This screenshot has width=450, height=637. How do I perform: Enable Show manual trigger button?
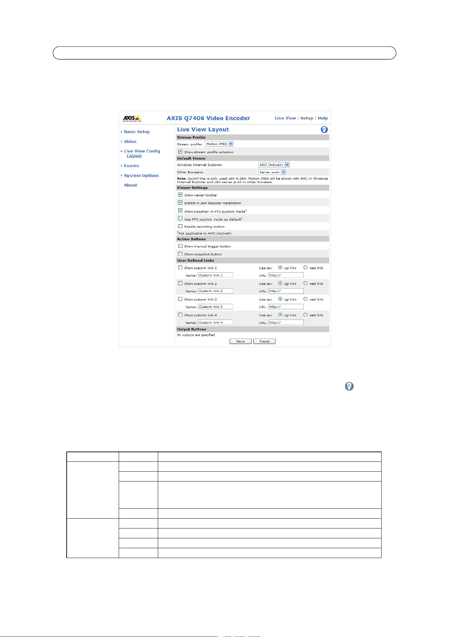pos(180,246)
